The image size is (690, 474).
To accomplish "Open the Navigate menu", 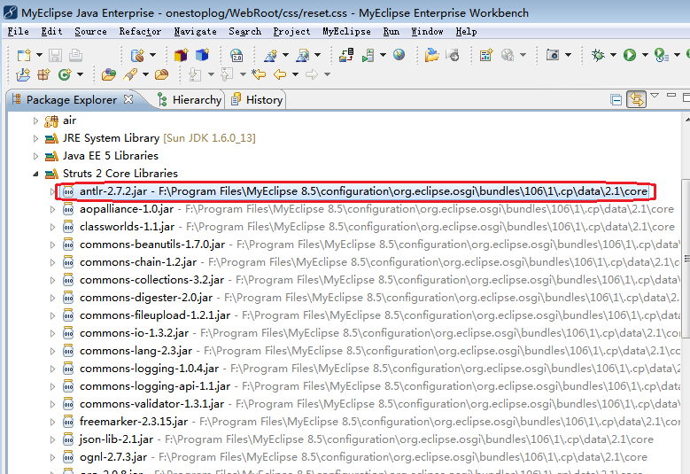I will pos(196,32).
